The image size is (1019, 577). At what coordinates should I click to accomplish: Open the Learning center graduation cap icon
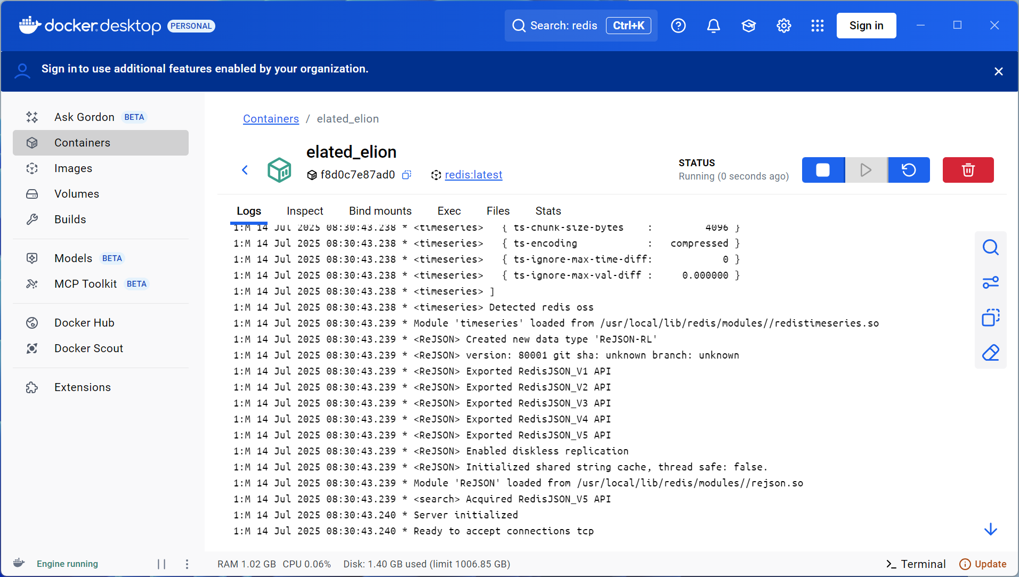point(749,26)
